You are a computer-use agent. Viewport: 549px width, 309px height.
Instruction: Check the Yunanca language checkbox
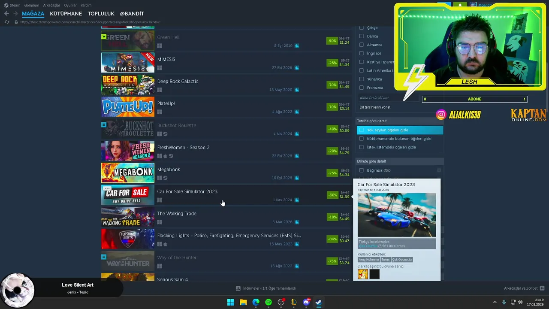(361, 79)
